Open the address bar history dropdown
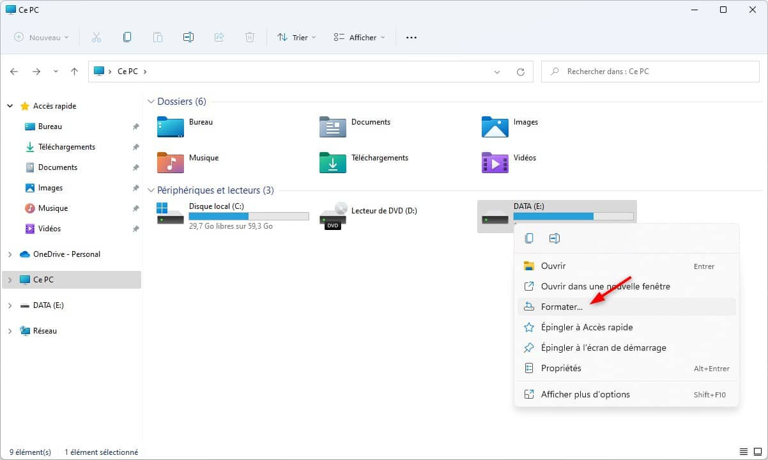The height and width of the screenshot is (460, 768). pyautogui.click(x=497, y=72)
